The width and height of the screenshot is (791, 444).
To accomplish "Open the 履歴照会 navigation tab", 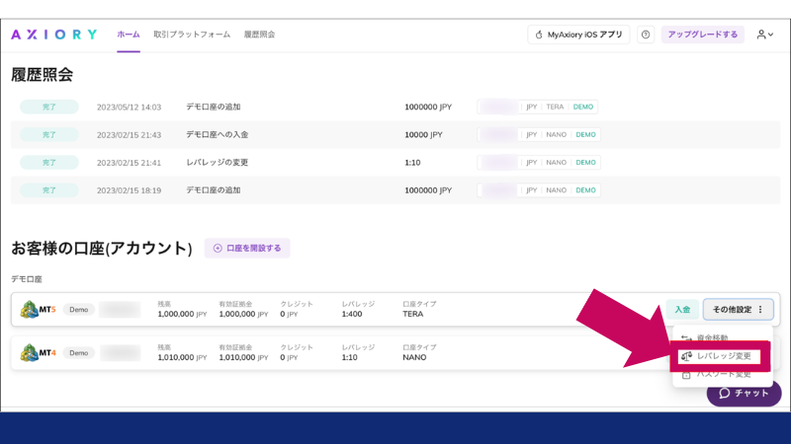I will [259, 35].
